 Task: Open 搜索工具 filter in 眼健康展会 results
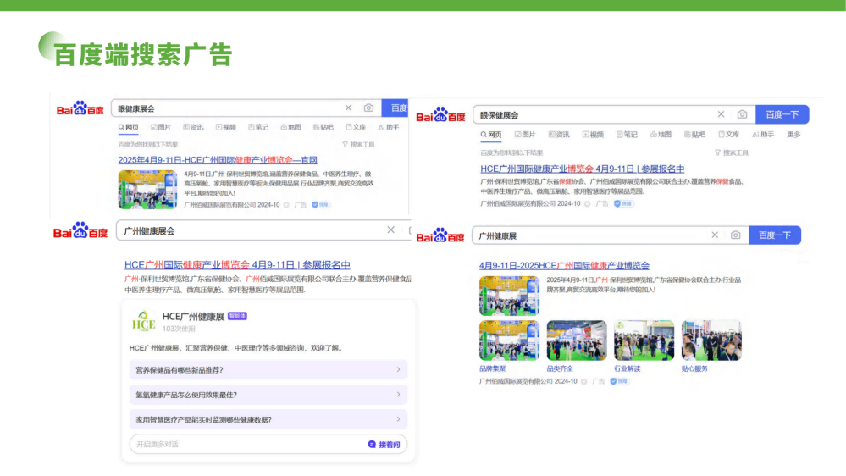point(359,145)
